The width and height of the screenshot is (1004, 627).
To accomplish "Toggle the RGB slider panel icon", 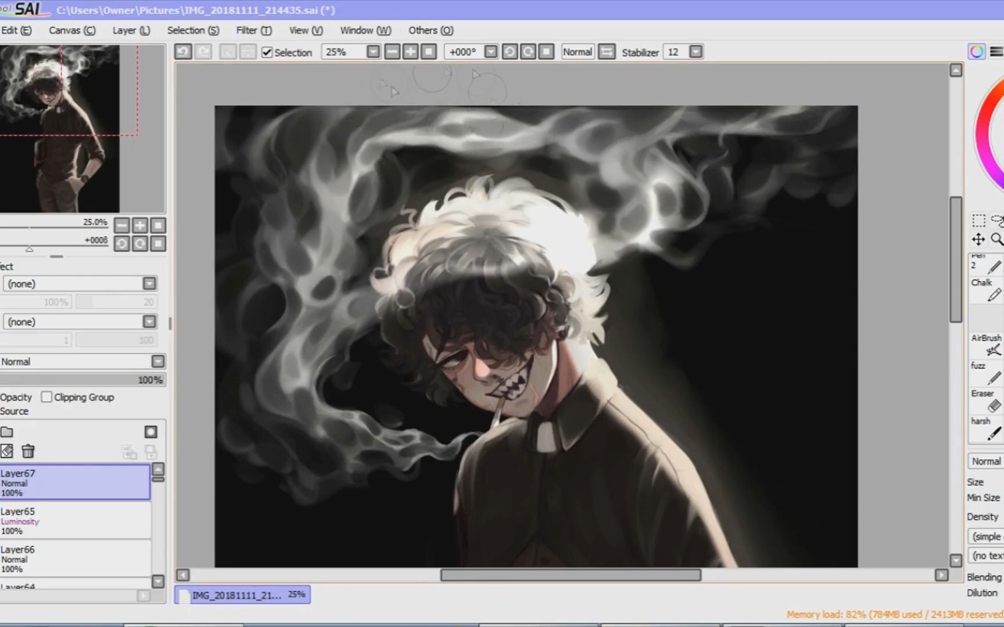I will click(996, 52).
